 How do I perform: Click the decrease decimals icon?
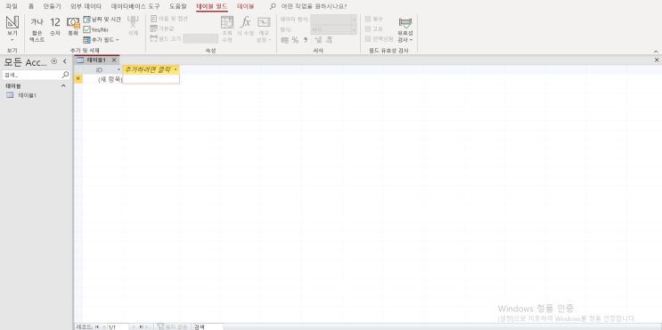tap(330, 40)
